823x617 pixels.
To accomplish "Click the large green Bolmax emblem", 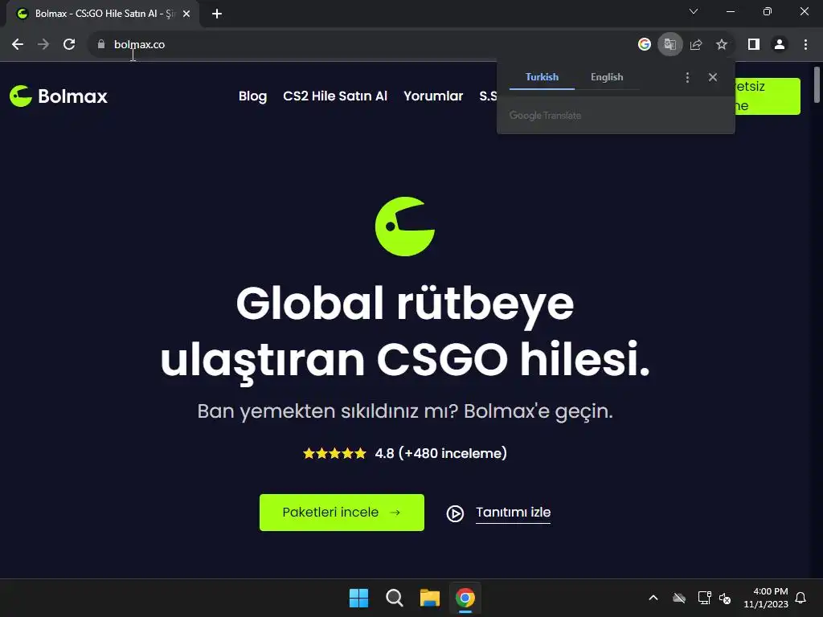I will click(x=405, y=226).
